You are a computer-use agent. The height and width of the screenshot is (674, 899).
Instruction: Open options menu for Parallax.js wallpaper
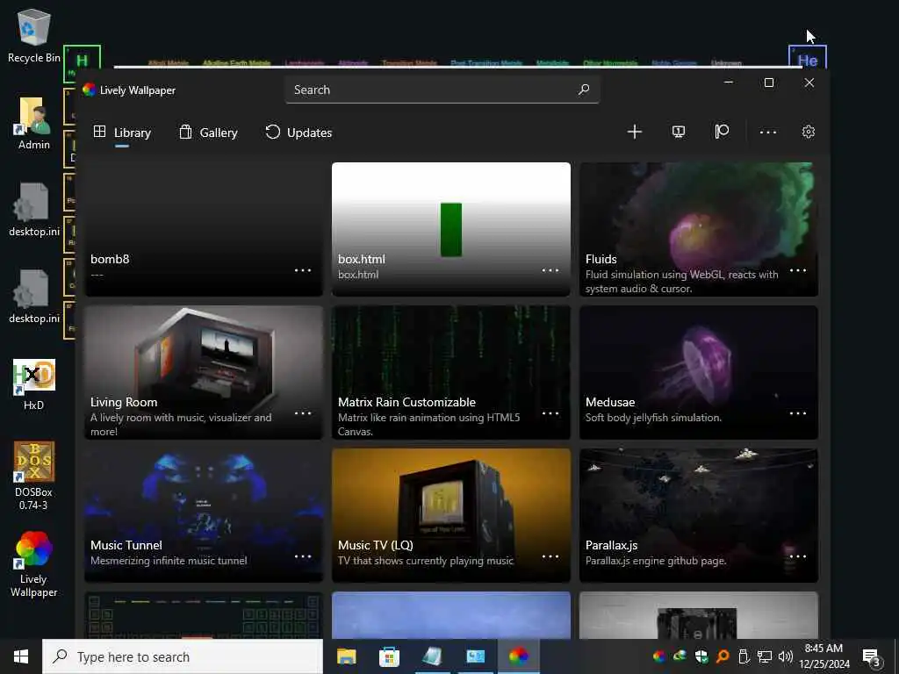(798, 556)
